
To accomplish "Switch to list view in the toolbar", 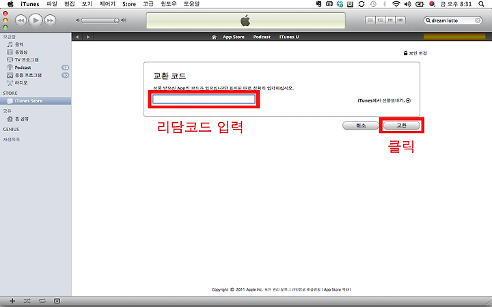I will coord(370,20).
